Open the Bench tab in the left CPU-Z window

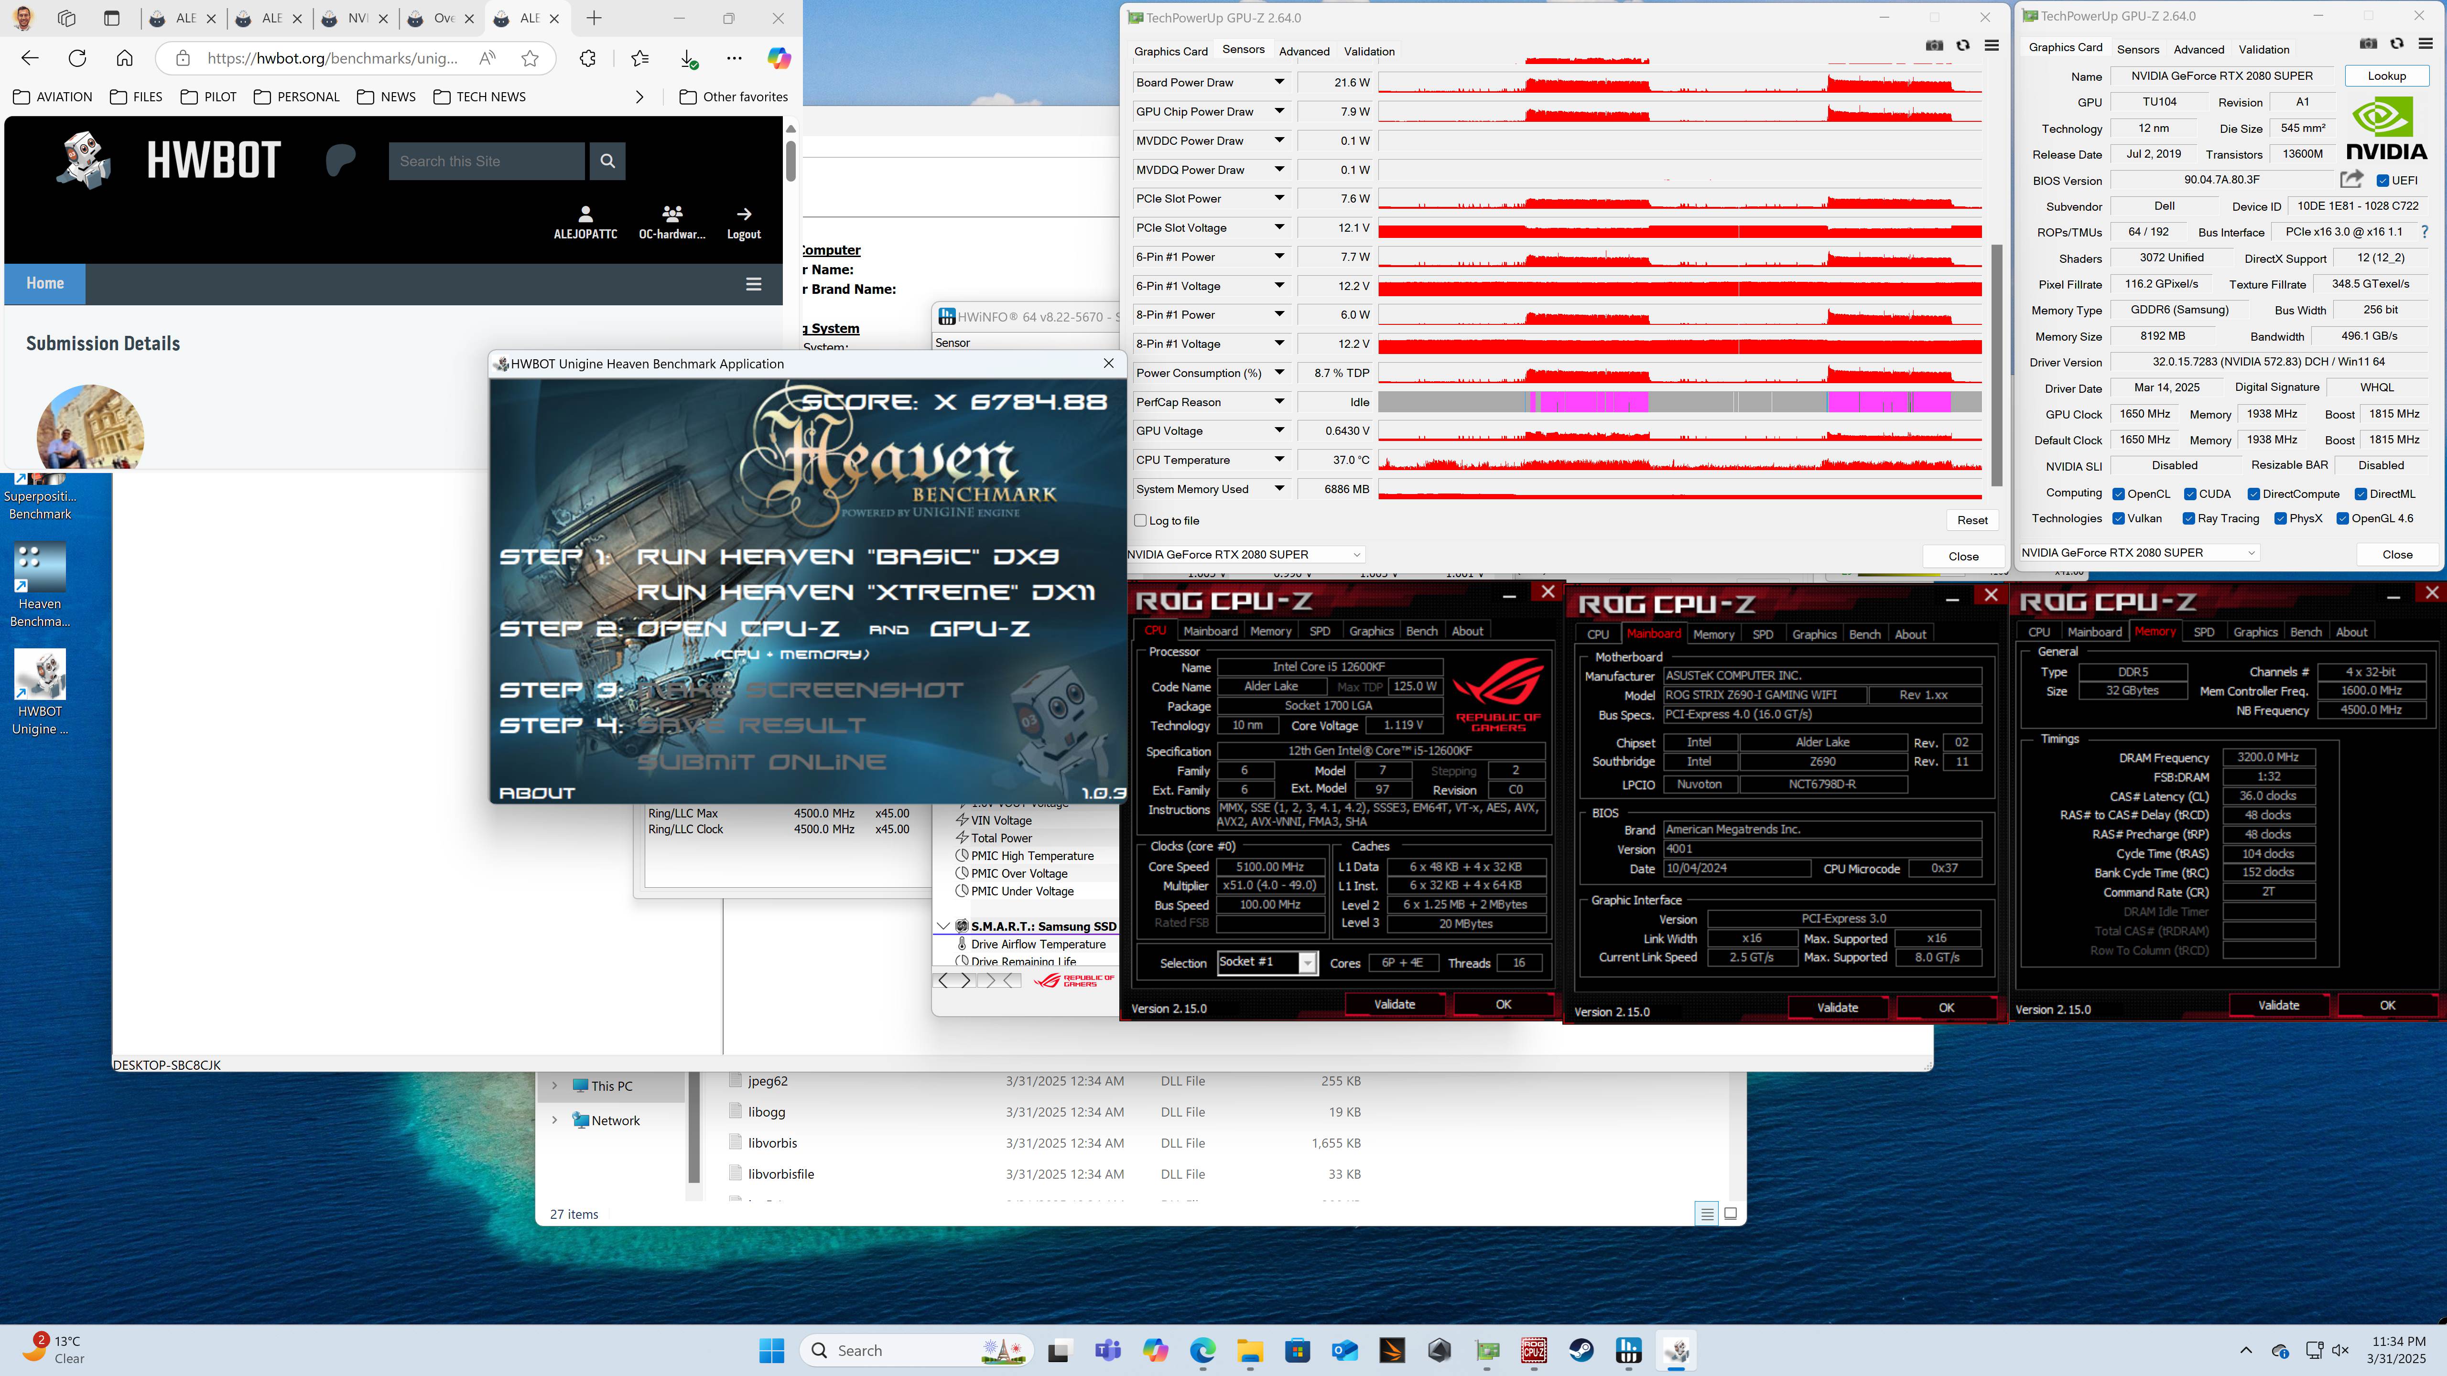click(x=1421, y=632)
